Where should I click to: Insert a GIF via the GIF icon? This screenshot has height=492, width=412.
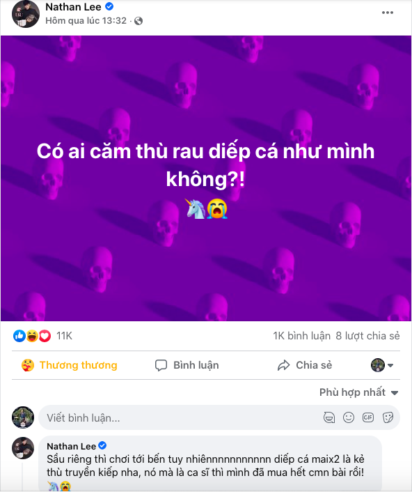[368, 417]
